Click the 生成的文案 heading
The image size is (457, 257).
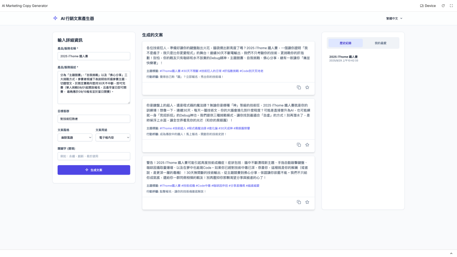point(153,35)
